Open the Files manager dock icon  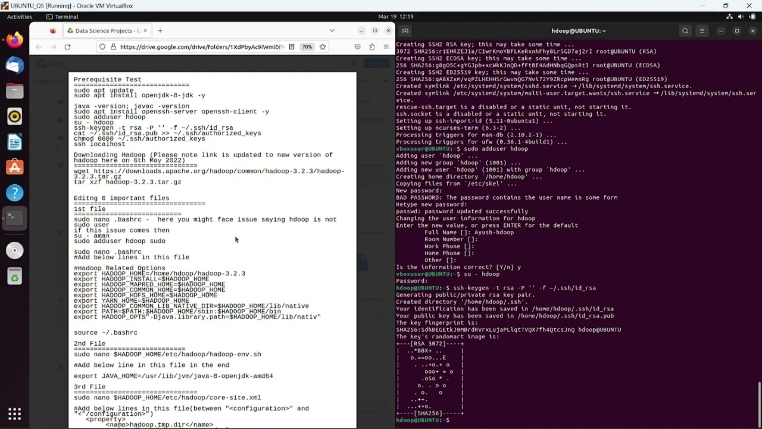[14, 91]
